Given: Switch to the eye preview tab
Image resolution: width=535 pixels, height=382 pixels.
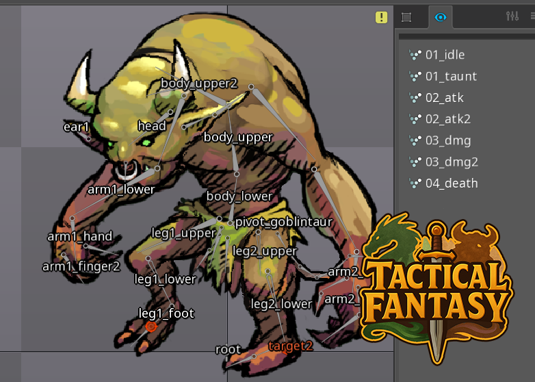Looking at the screenshot, I should (441, 17).
